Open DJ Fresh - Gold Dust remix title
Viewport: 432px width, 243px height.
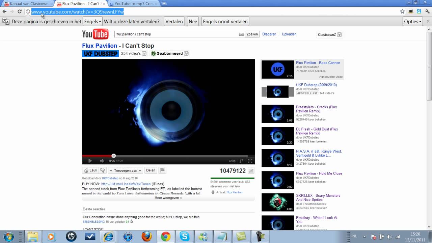317,131
